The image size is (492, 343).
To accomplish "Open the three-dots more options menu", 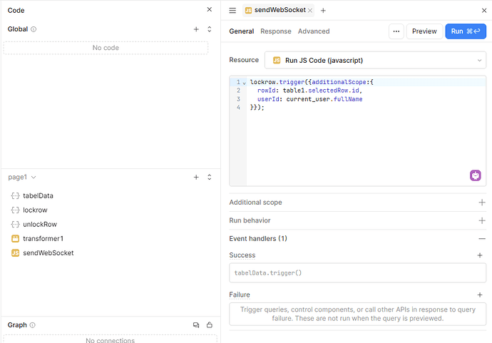I will tap(396, 31).
